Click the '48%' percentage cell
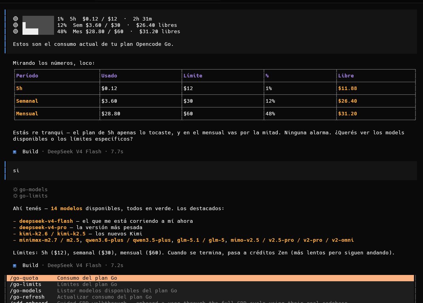Screen dimensions: 423x303 [270, 114]
